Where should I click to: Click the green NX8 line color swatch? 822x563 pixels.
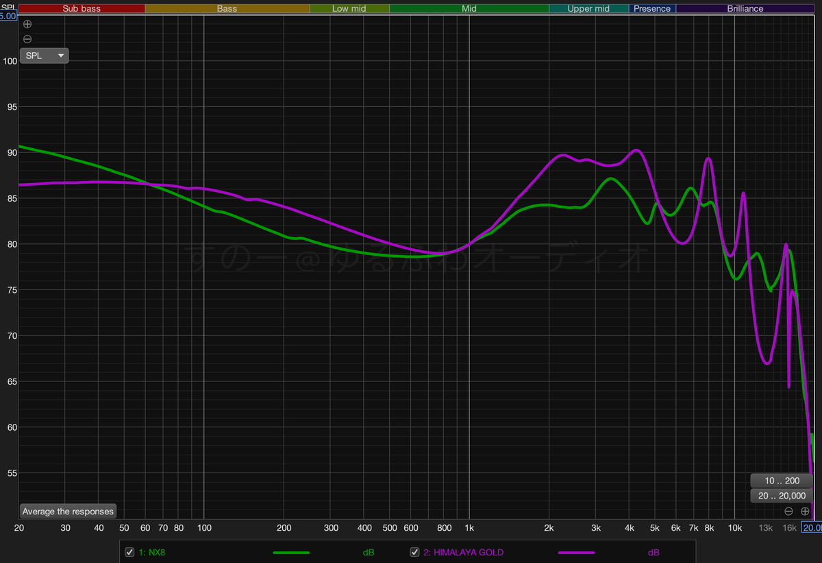point(291,552)
